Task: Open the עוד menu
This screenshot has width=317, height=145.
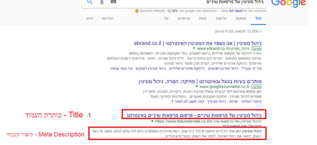Action: pos(166,18)
